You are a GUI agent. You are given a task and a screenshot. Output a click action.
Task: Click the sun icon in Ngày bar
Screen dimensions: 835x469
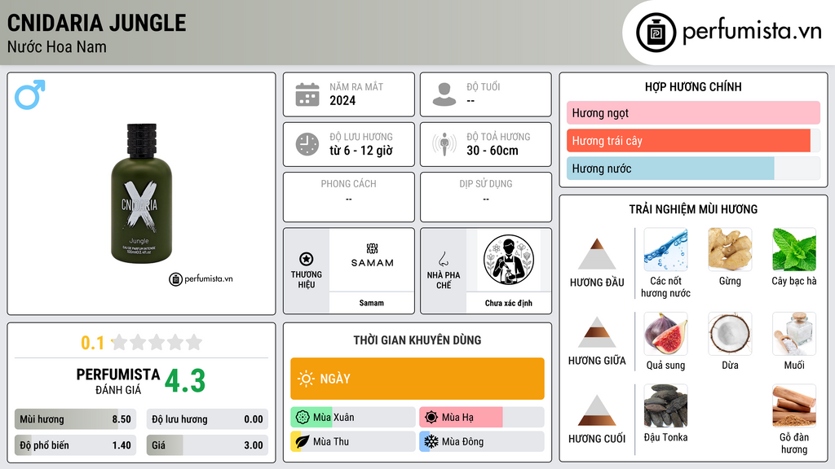(306, 379)
